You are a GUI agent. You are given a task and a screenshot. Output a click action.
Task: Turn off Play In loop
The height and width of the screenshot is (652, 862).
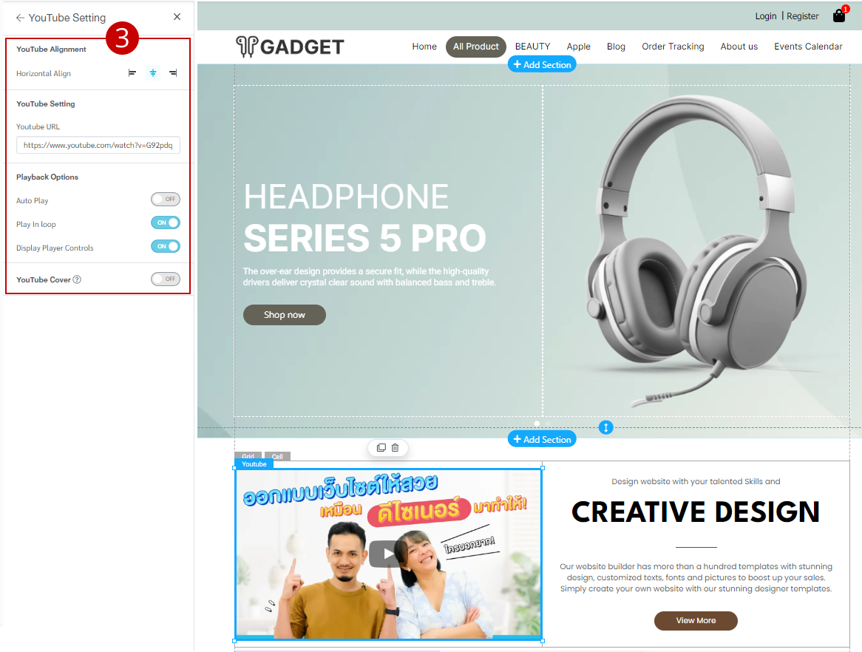[166, 223]
